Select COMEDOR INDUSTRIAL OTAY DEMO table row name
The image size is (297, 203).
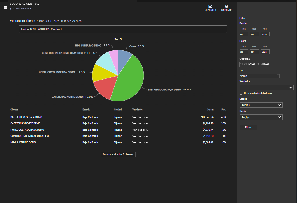pyautogui.click(x=31, y=136)
